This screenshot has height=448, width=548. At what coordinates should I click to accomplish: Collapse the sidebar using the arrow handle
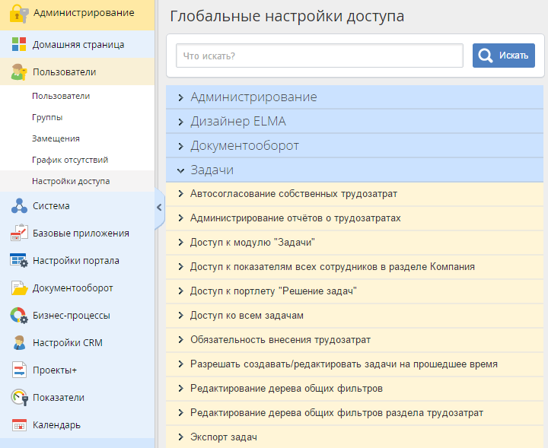[x=159, y=207]
